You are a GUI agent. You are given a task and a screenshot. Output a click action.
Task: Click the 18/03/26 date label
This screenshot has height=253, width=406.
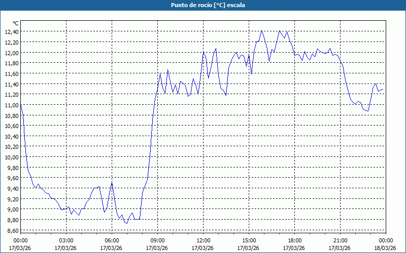click(385, 248)
